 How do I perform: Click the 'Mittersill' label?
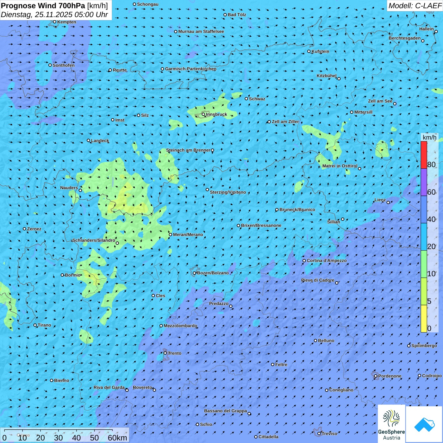click(363, 112)
